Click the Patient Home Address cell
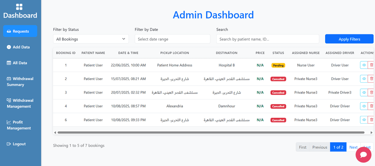 pyautogui.click(x=175, y=65)
